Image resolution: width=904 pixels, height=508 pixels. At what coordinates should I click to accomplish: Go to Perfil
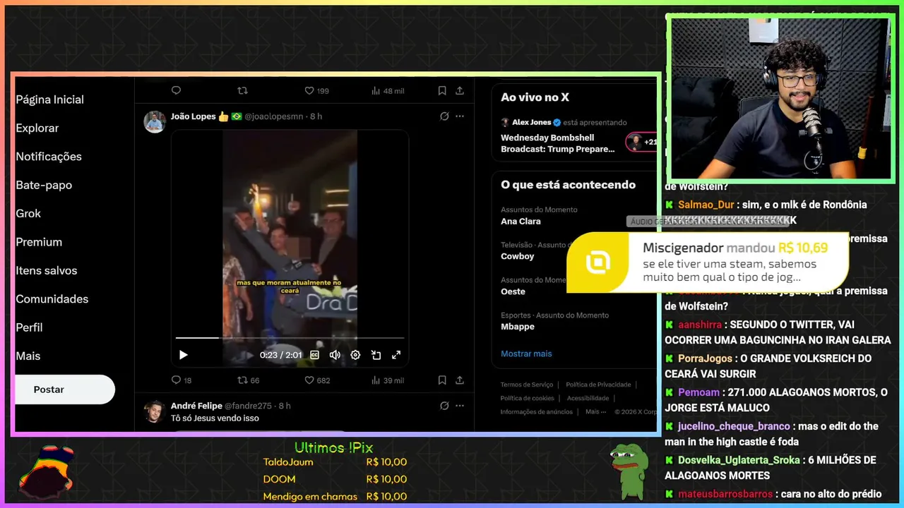pos(29,327)
